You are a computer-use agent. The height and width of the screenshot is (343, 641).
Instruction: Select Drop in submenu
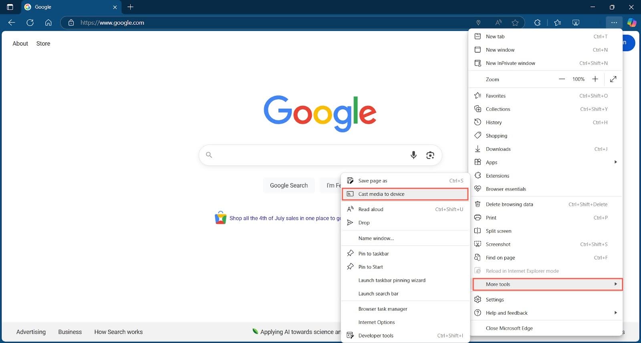(405, 223)
